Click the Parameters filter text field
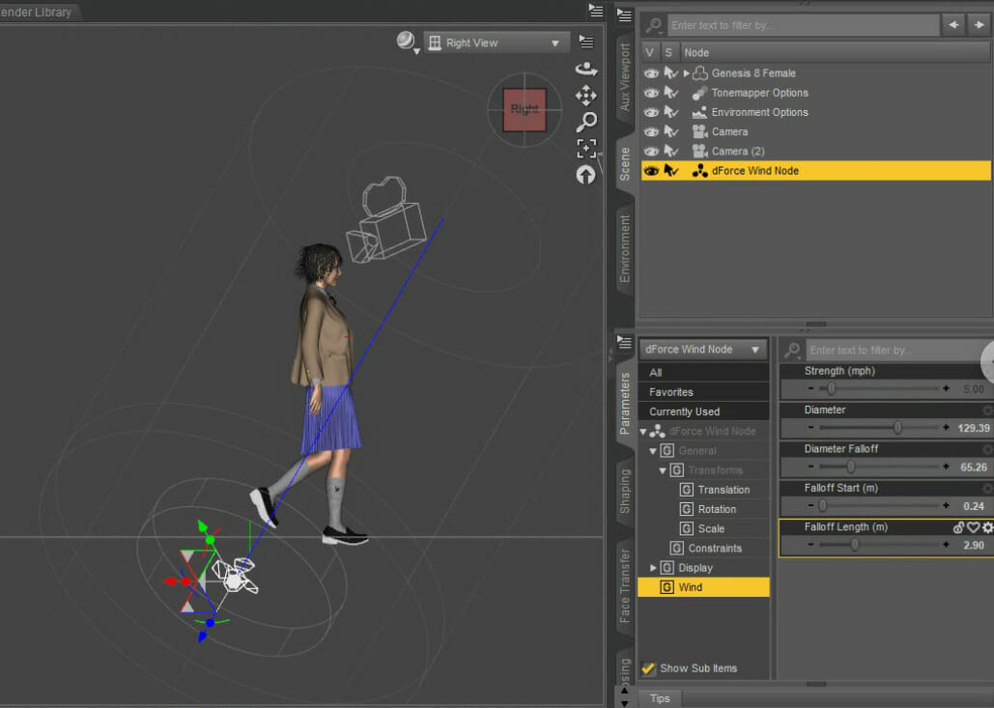Image resolution: width=994 pixels, height=708 pixels. pyautogui.click(x=900, y=350)
